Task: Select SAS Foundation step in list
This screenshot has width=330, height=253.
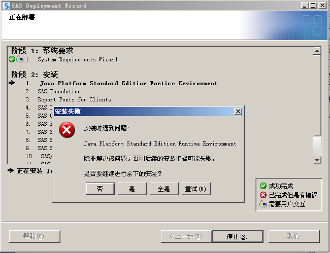Action: pos(59,91)
